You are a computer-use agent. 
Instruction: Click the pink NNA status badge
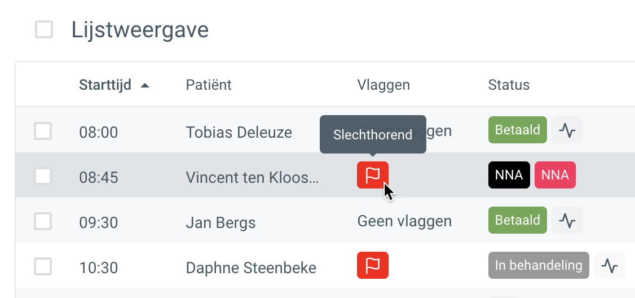coord(555,175)
